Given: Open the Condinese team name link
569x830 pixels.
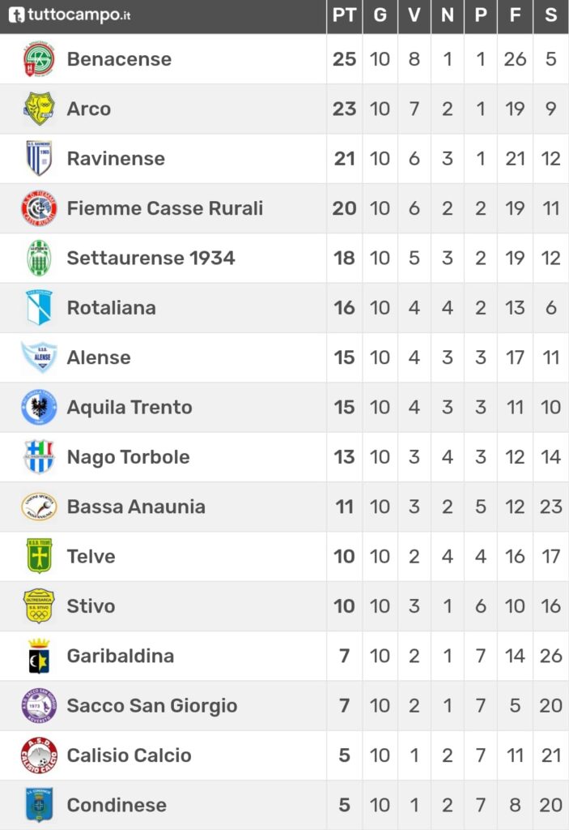Looking at the screenshot, I should click(x=117, y=805).
